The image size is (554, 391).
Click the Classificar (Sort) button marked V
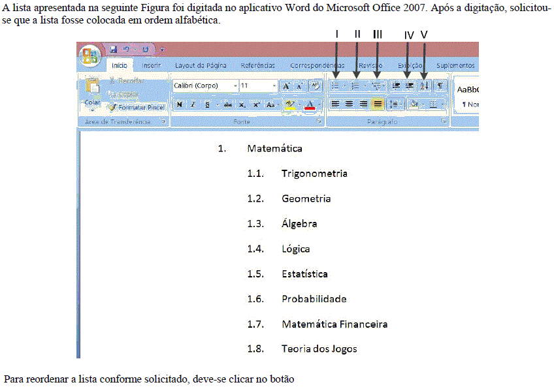coord(425,86)
